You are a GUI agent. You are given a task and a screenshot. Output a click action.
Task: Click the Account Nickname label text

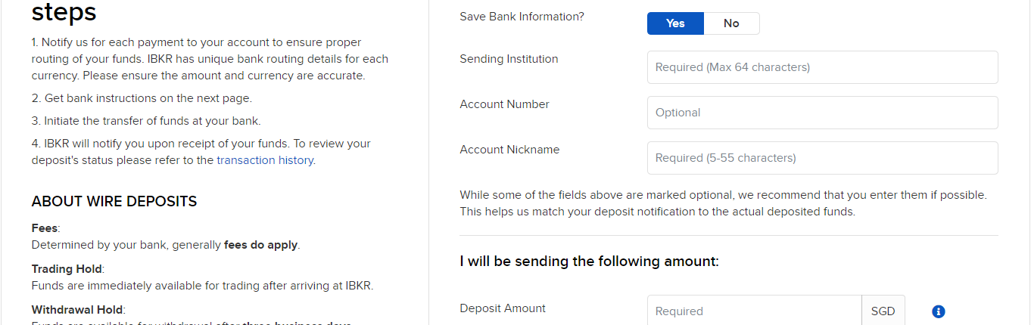509,150
